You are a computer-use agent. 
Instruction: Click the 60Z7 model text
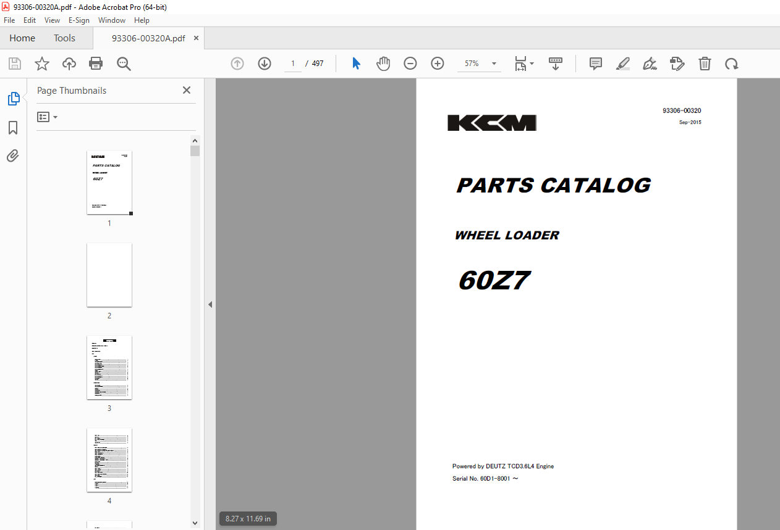tap(493, 281)
